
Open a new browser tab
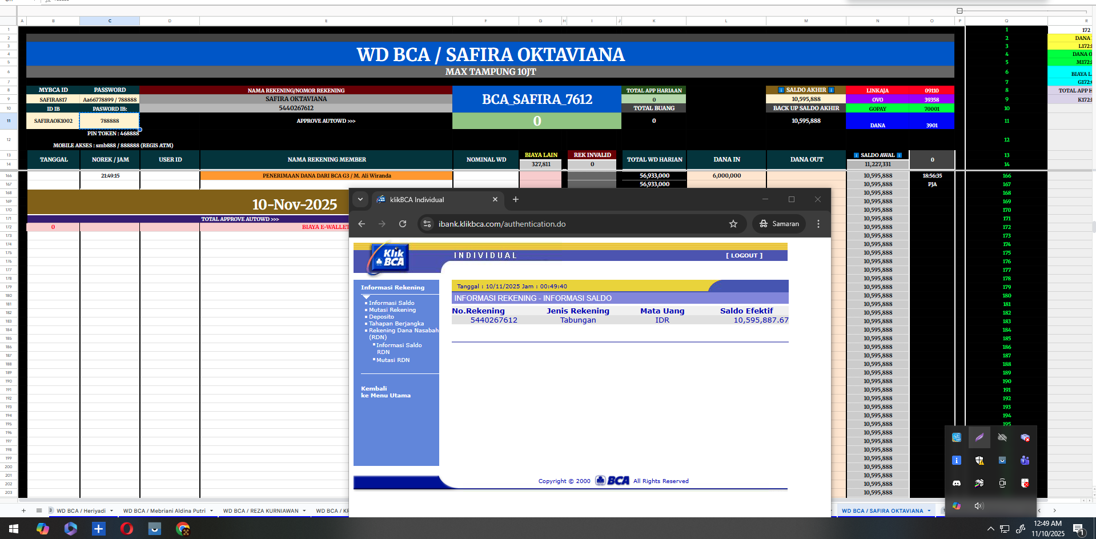point(516,199)
